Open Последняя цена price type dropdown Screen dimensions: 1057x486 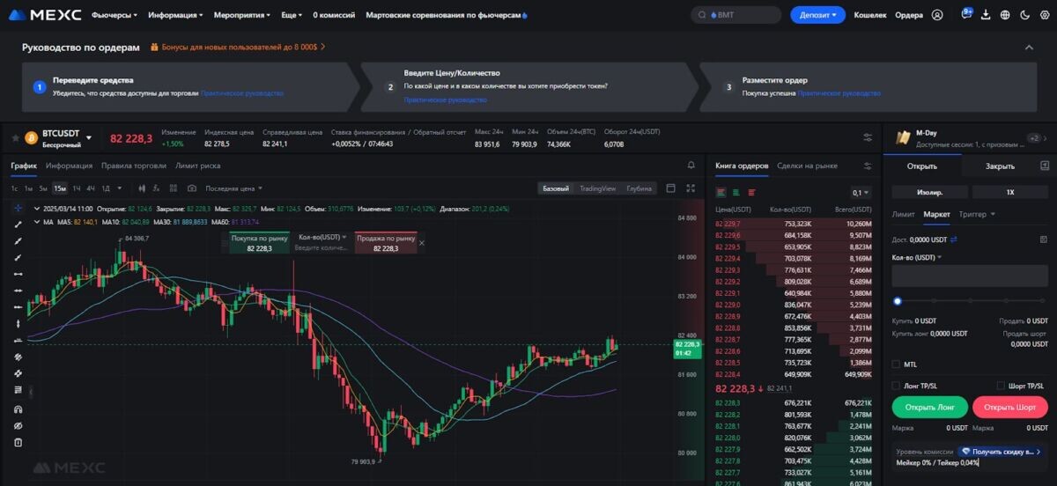[x=233, y=188]
